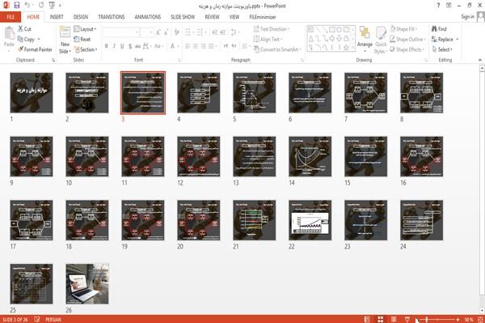
Task: Click the Save icon in quick access toolbar
Action: [17, 6]
